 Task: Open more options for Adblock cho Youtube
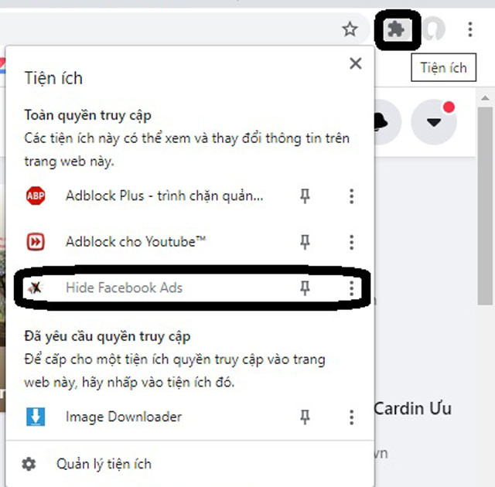coord(351,242)
